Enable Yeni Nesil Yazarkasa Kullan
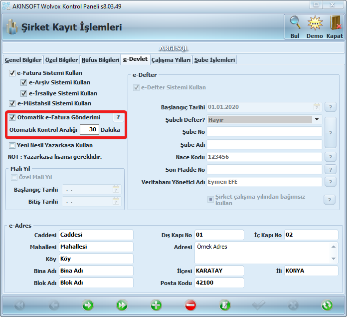347x317 pixels. point(12,146)
